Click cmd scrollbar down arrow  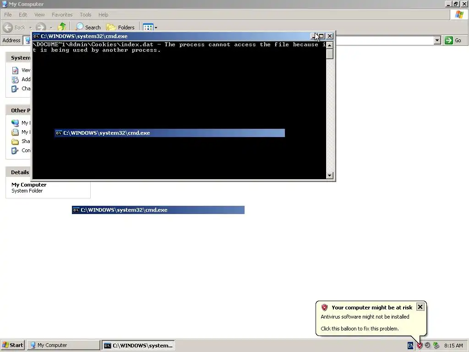point(330,176)
